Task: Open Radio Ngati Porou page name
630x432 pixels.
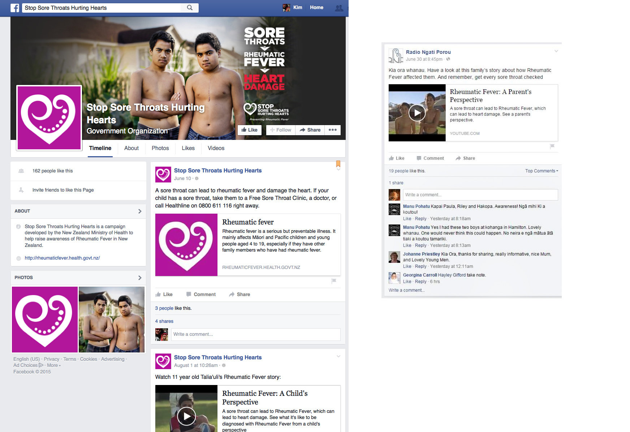Action: pos(428,52)
